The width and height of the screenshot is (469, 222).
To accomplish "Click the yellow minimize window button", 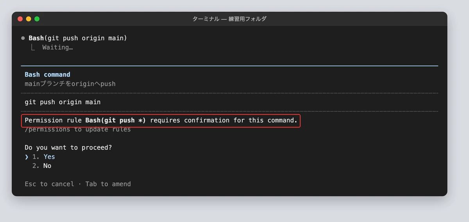I will coord(29,19).
